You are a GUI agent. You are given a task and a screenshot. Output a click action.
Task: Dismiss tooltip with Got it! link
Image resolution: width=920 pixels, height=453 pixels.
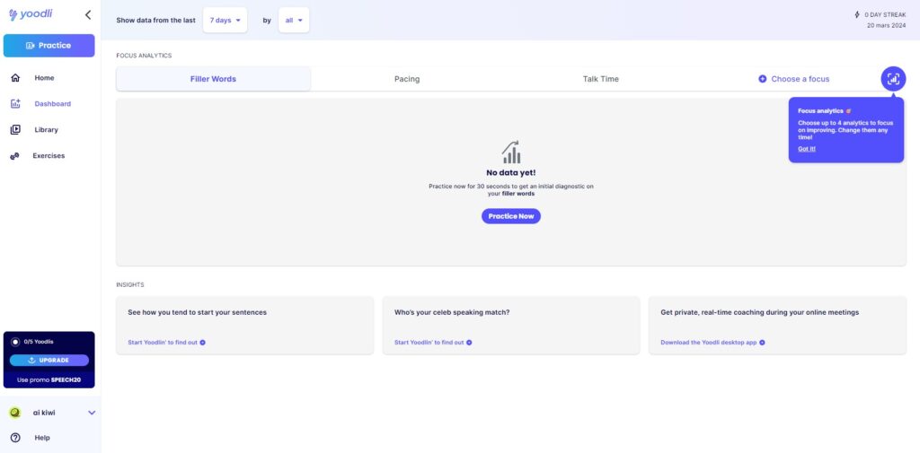pos(807,149)
